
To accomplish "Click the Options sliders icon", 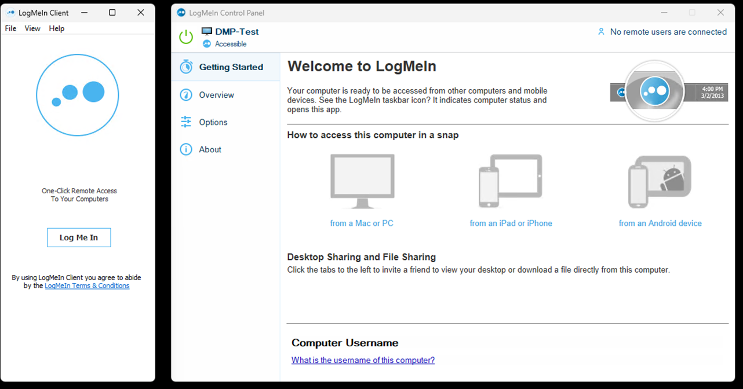I will coord(186,122).
